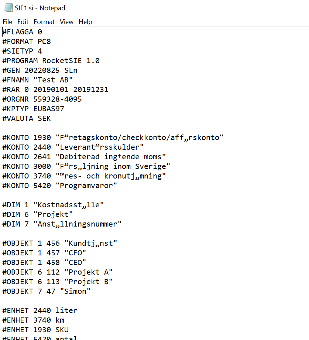The width and height of the screenshot is (309, 340).
Task: Click the #KONTO 1930 account line
Action: coord(113,137)
